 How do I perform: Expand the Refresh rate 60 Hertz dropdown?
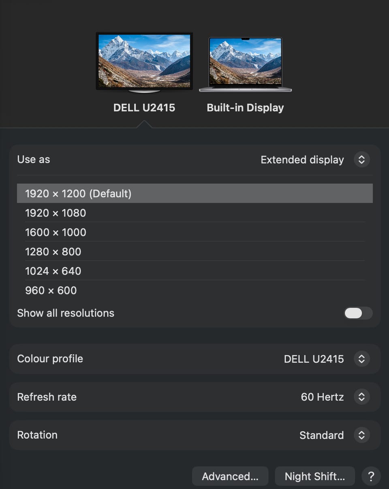coord(323,397)
